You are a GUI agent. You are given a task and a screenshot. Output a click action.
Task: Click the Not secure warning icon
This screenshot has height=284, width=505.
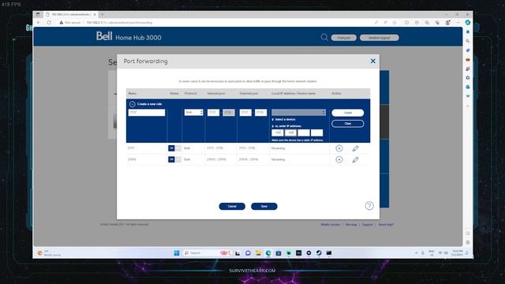pyautogui.click(x=62, y=23)
